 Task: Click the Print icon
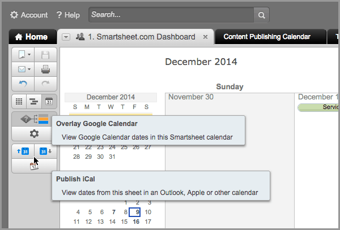point(46,70)
